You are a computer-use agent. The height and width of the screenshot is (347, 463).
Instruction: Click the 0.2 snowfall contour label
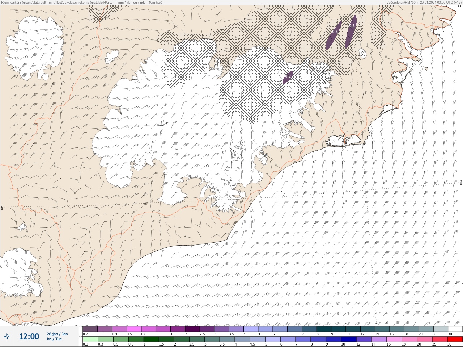288,76
